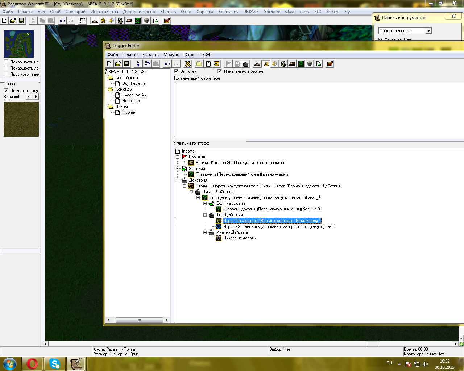
Task: Open Sound Editor from main window toolbar
Action: (112, 21)
